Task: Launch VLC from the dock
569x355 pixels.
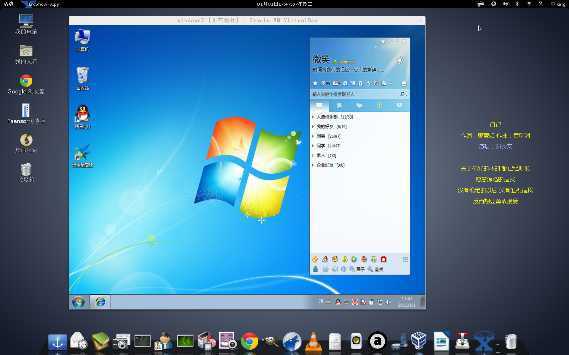Action: (313, 342)
